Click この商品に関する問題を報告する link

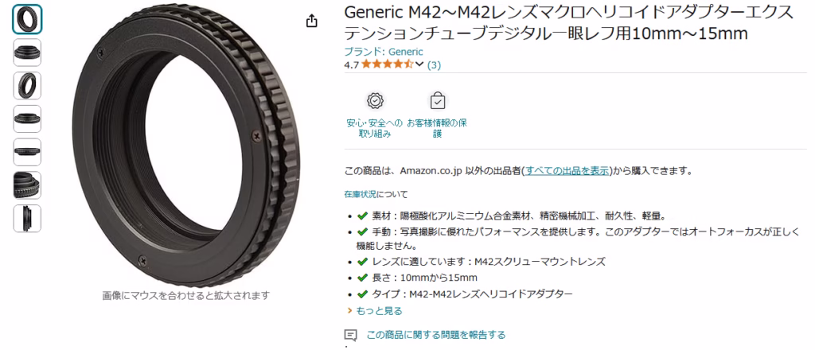tap(435, 335)
